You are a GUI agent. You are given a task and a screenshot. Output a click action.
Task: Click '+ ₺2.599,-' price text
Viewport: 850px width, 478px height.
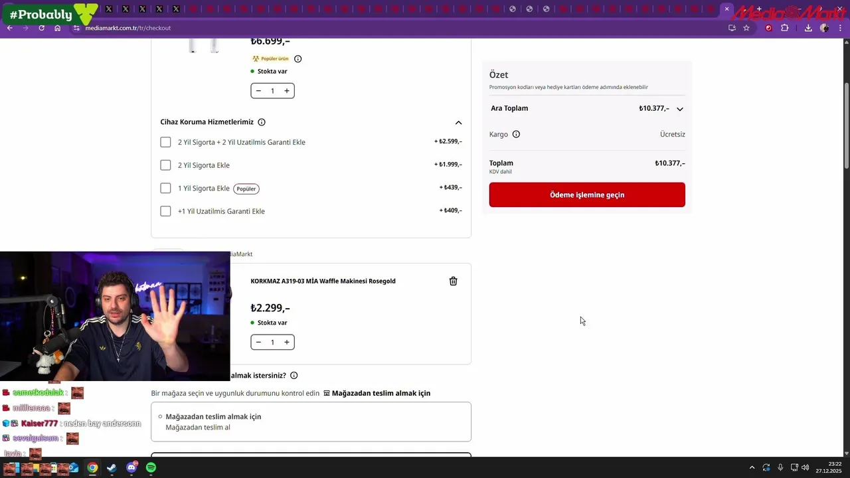(448, 141)
